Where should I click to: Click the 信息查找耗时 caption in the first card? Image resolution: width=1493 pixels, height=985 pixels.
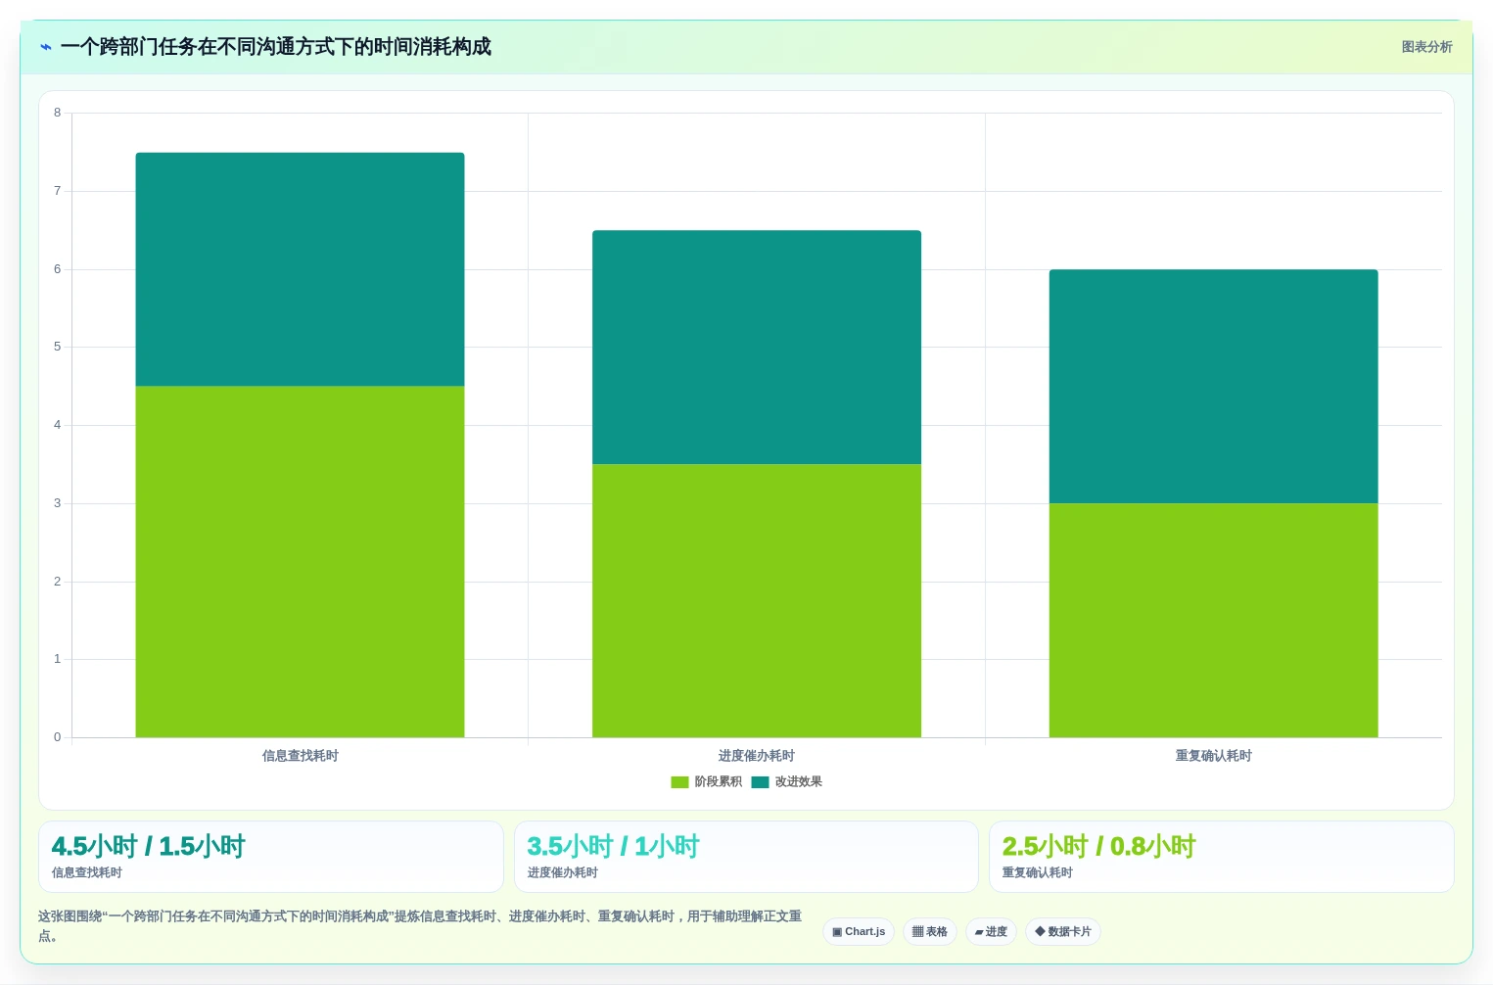(x=87, y=872)
